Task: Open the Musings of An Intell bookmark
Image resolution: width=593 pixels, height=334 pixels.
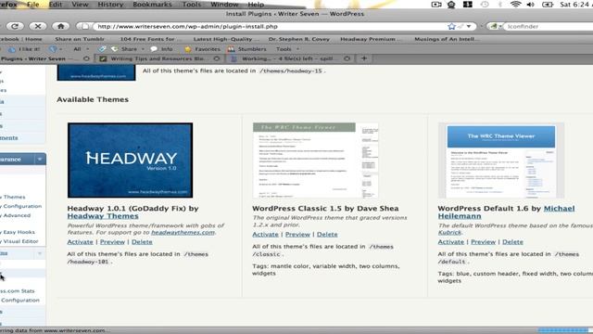Action: click(447, 39)
